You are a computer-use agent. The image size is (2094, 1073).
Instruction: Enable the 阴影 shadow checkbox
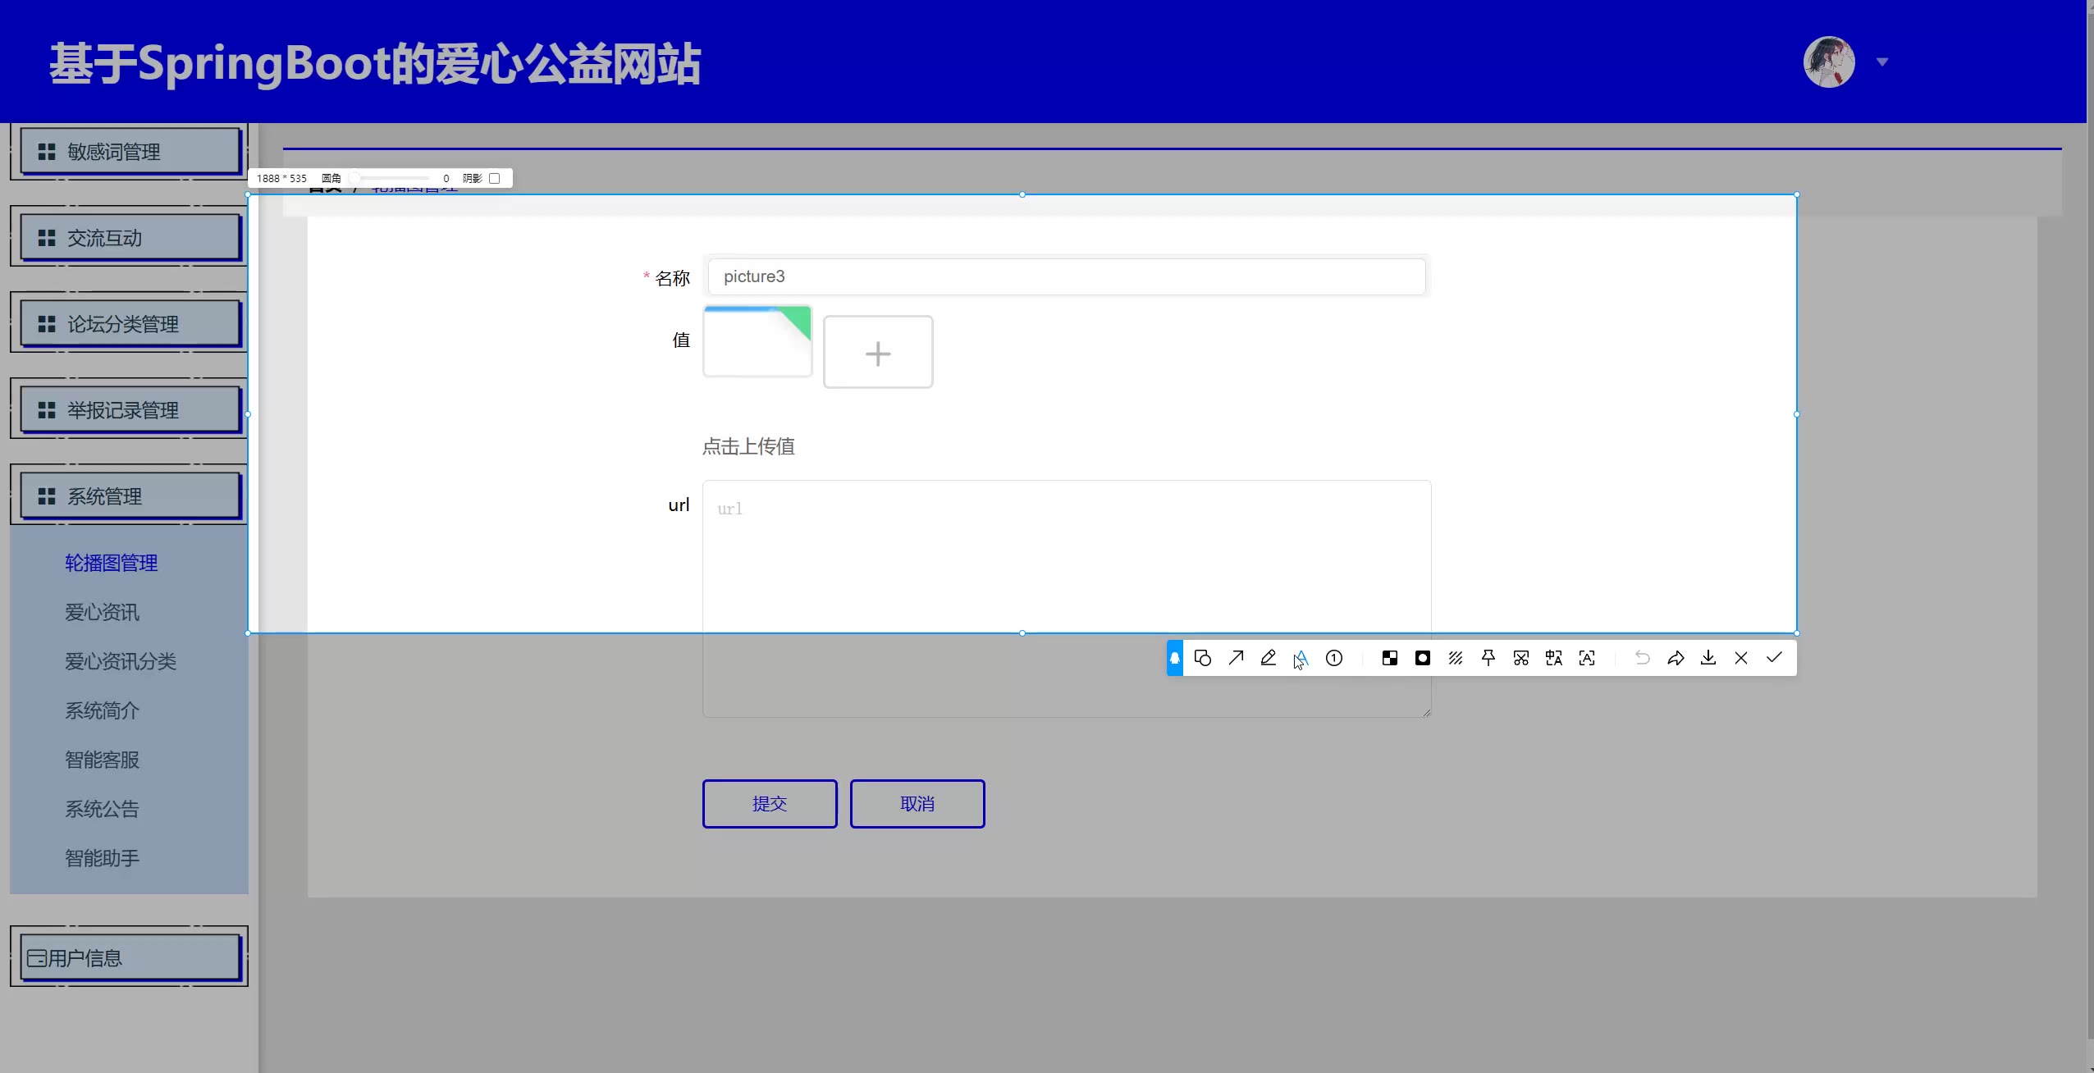coord(494,178)
